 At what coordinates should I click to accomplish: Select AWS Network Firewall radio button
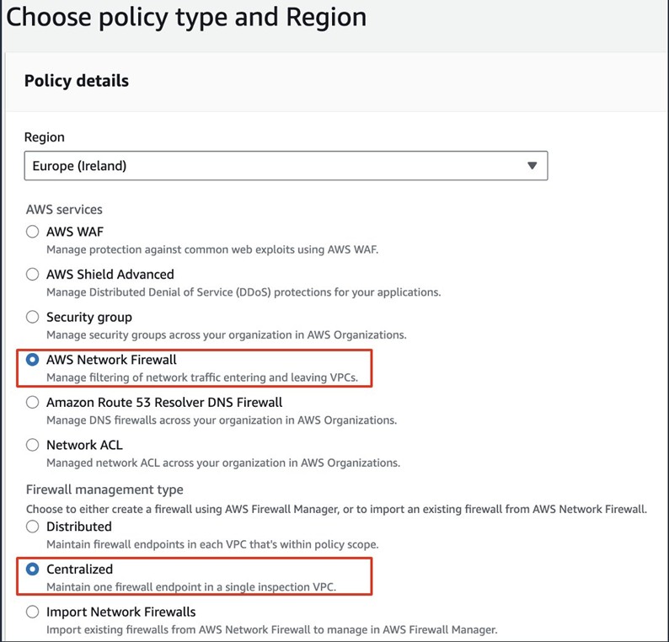(x=33, y=360)
